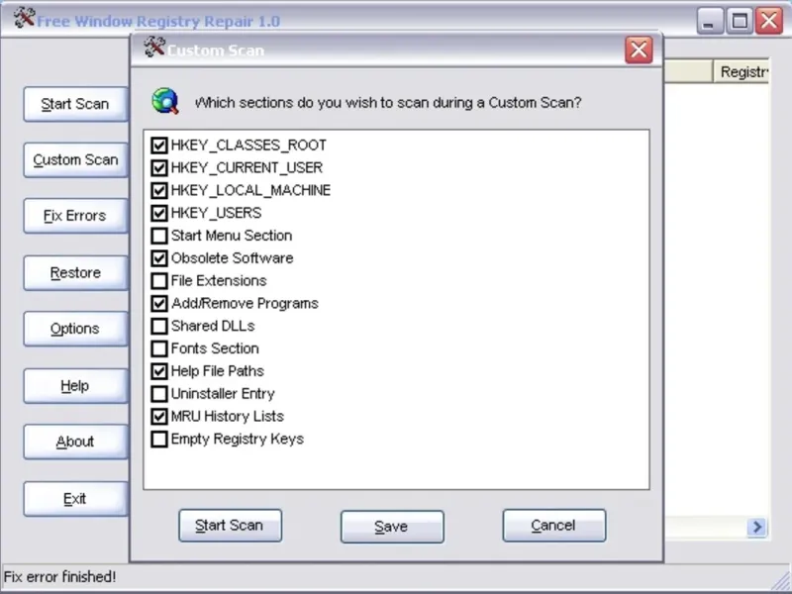Enable Shared DLLs checkbox

[x=159, y=327]
